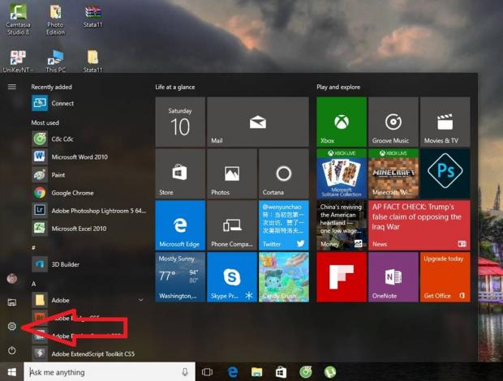Select Google Chrome in the Most used list
Screen dimensions: 503x381
pos(72,193)
